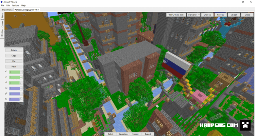Decrease the z2 value with stepper arrow
Image resolution: width=255 pixels, height=136 pixels.
click(21, 100)
